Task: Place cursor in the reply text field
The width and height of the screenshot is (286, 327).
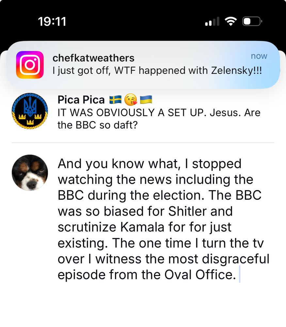Action: tap(164, 219)
